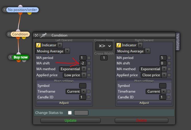Screen dimensions: 191x130
Task: Toggle checkbox next to left MA method
Action: [x=89, y=69]
